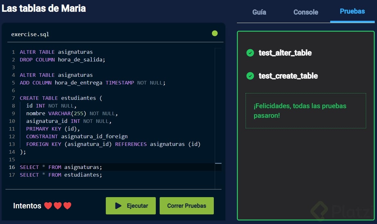
Task: Select the test_alter_table result label
Action: 285,53
